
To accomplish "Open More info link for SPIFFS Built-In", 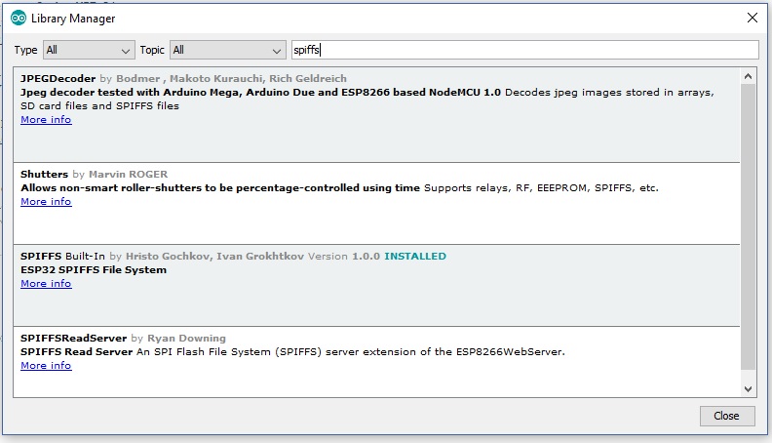I will (x=46, y=283).
